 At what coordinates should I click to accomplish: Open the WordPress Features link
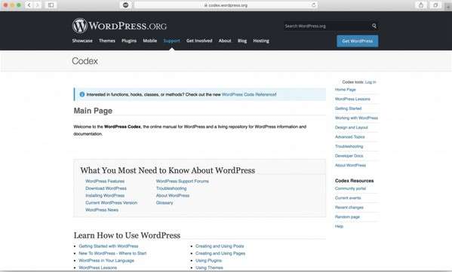click(x=105, y=181)
